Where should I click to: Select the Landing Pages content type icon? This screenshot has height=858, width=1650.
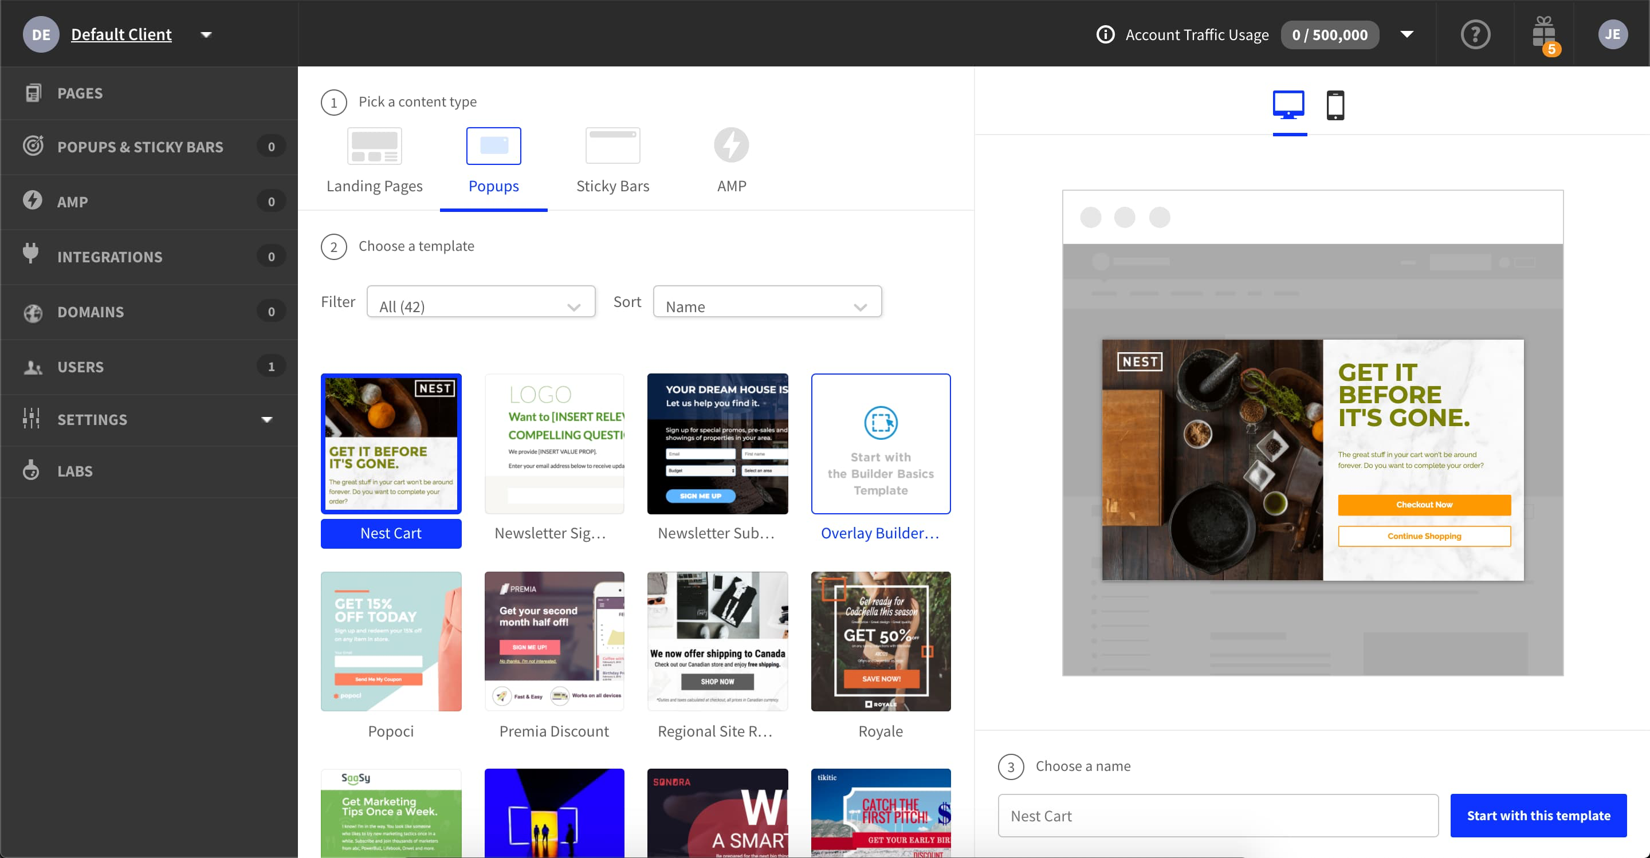click(x=374, y=146)
